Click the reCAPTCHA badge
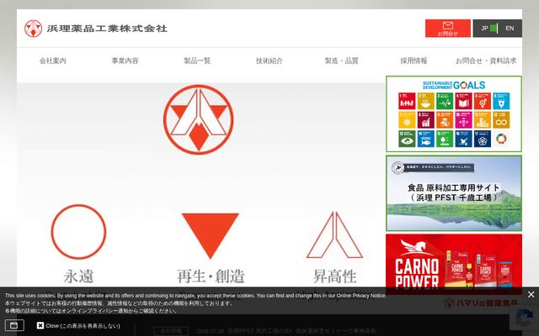 [524, 318]
